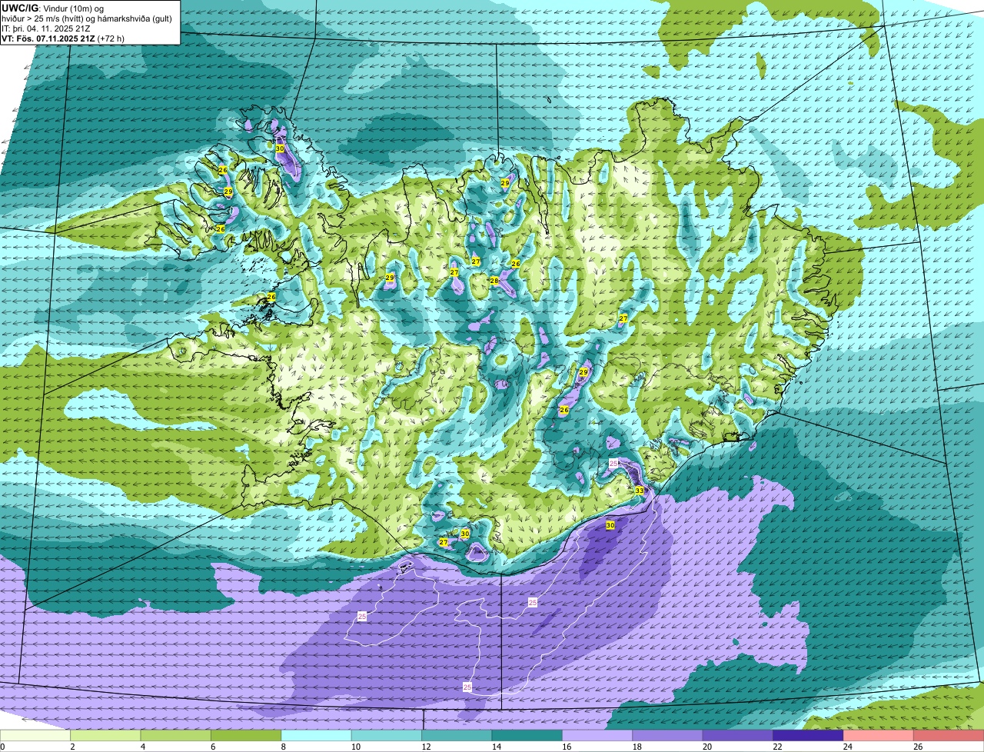This screenshot has width=984, height=752.
Task: Select the 10–12 m/s legend swatch
Action: tap(387, 735)
